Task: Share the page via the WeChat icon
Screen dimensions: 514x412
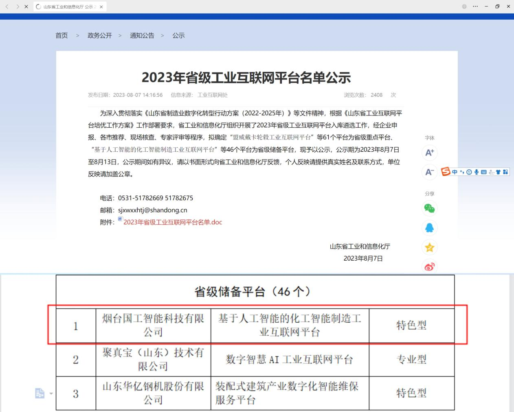Action: point(429,208)
